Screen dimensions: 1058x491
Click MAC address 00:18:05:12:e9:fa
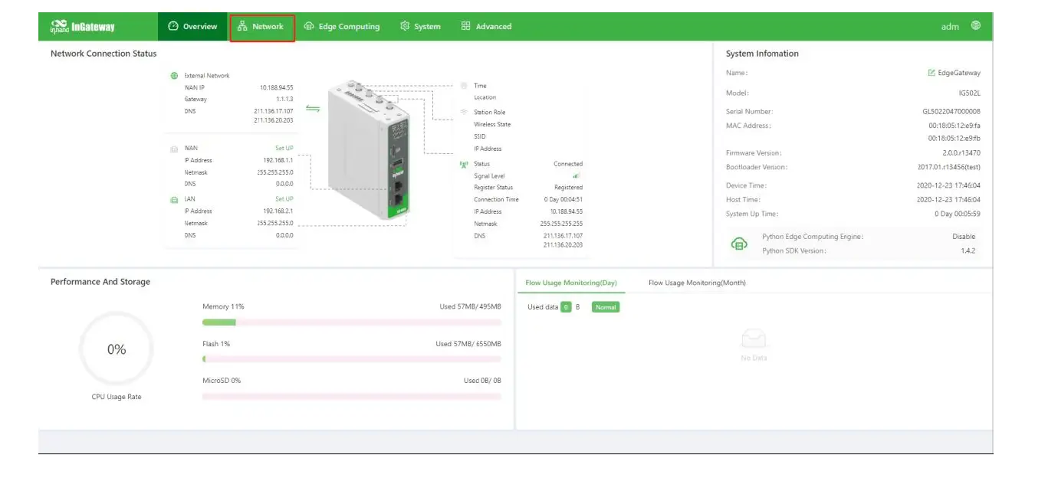coord(955,126)
